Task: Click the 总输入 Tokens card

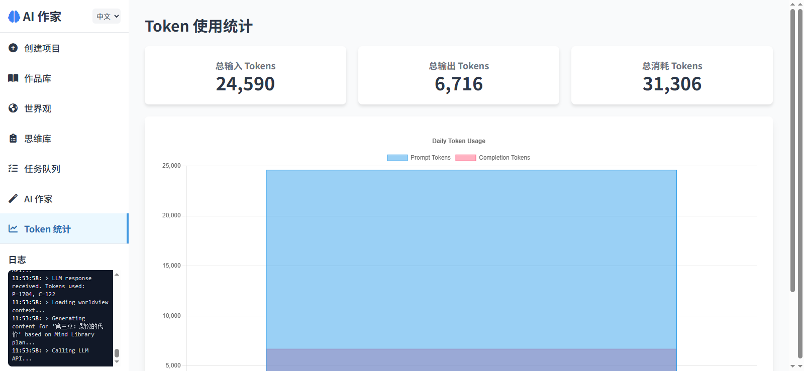Action: coord(245,75)
